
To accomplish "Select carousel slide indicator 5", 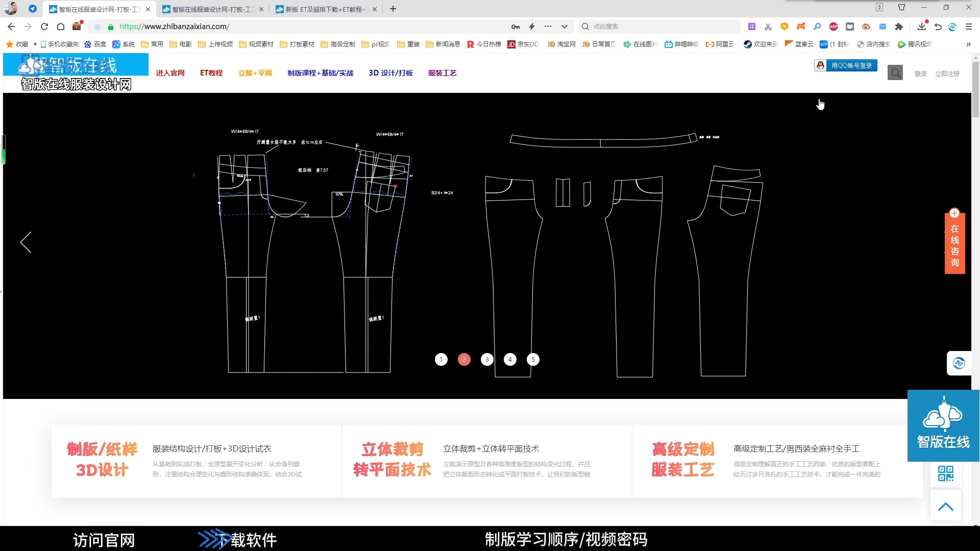I will [533, 360].
